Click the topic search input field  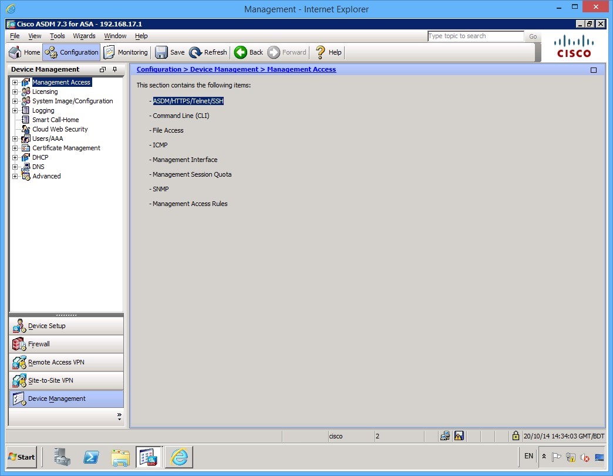tap(476, 36)
